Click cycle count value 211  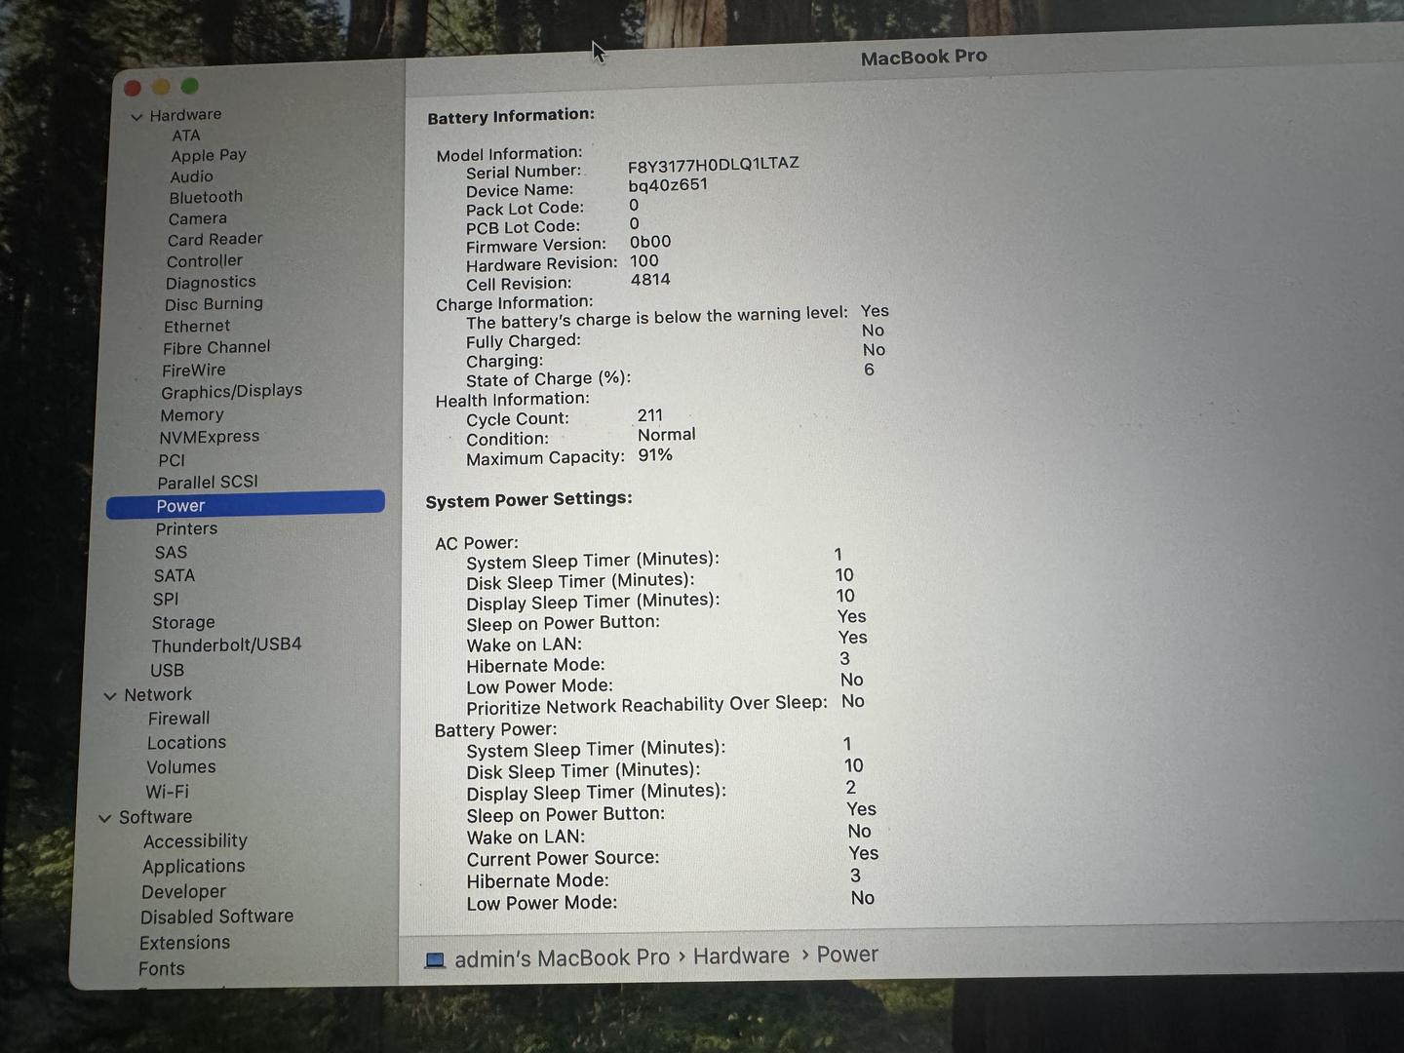coord(649,415)
